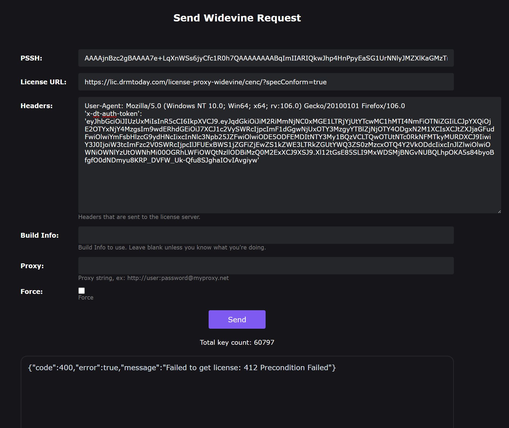Enable the Force checkbox
The height and width of the screenshot is (428, 509).
(82, 291)
